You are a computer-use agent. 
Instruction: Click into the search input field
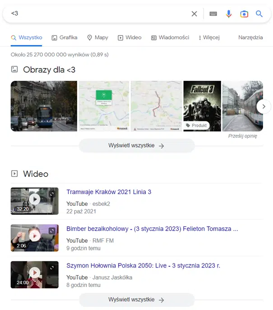coord(99,14)
